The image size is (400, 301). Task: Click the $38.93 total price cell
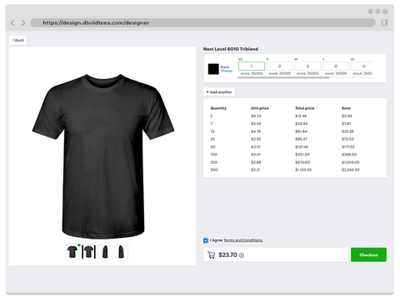(x=302, y=124)
